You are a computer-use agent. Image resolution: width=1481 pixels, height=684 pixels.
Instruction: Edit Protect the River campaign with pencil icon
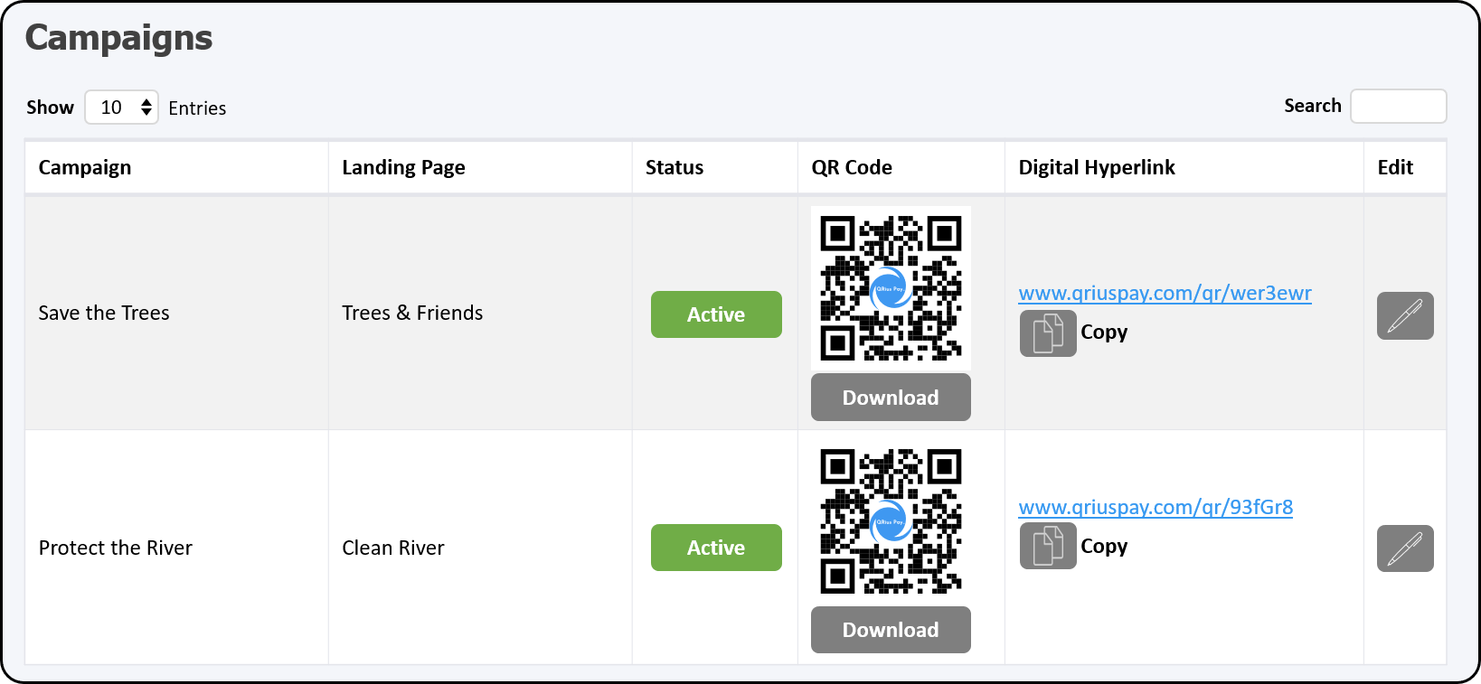pos(1405,548)
